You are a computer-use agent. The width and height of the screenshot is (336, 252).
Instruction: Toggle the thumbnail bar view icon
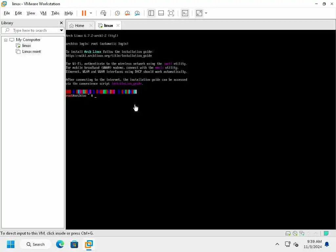pyautogui.click(x=161, y=13)
